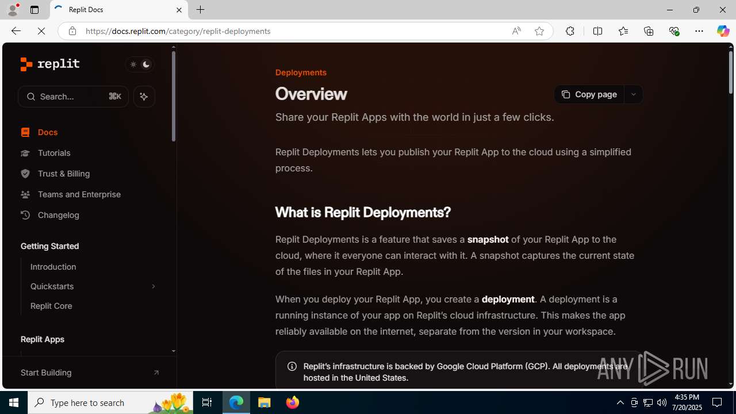Click the page vertical scrollbar
Image resolution: width=736 pixels, height=414 pixels.
tap(731, 72)
